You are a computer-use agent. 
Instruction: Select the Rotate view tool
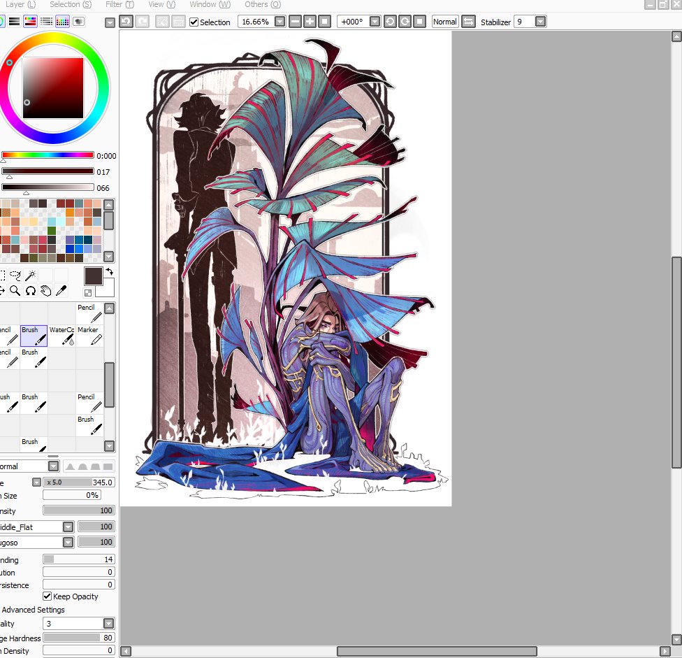click(31, 290)
